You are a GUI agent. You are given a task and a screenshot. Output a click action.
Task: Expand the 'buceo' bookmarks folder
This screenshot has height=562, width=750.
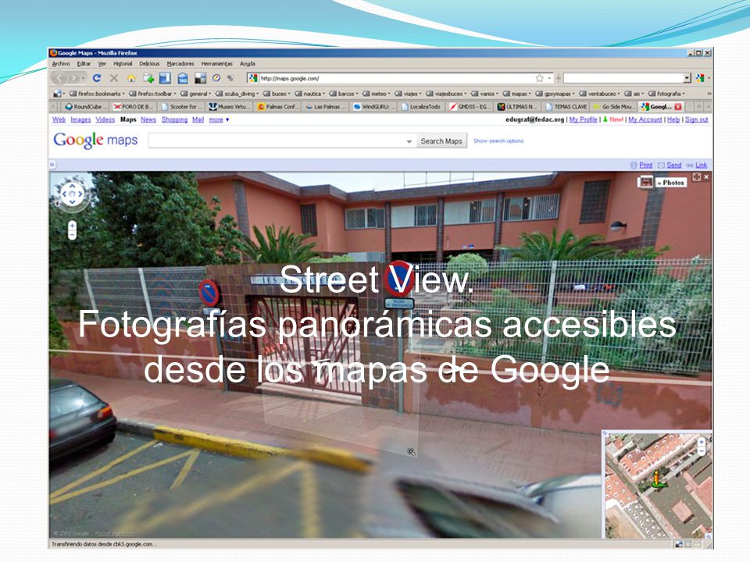click(x=277, y=94)
